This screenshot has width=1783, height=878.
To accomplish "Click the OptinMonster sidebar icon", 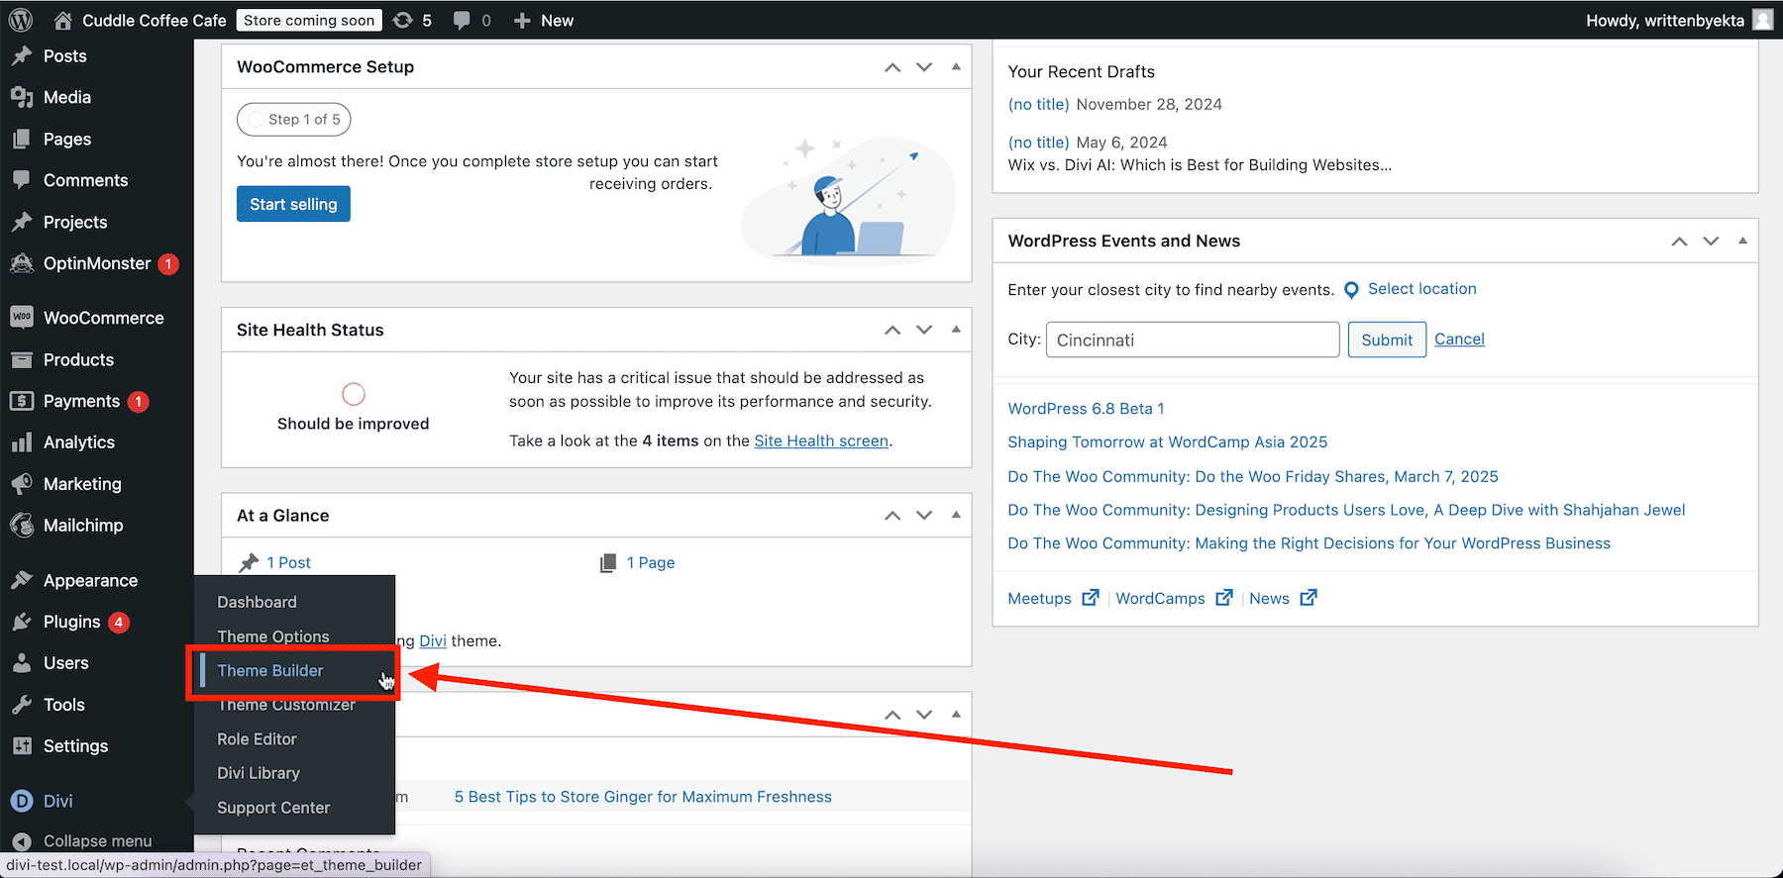I will click(x=22, y=263).
